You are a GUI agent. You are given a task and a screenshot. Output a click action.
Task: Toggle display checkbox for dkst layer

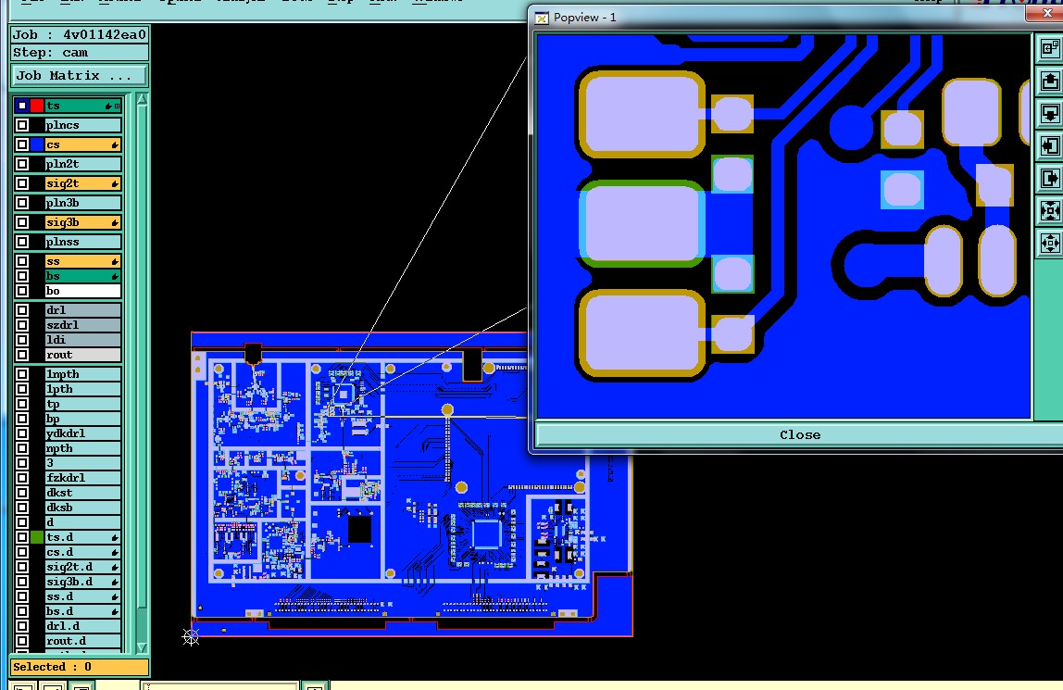point(22,493)
